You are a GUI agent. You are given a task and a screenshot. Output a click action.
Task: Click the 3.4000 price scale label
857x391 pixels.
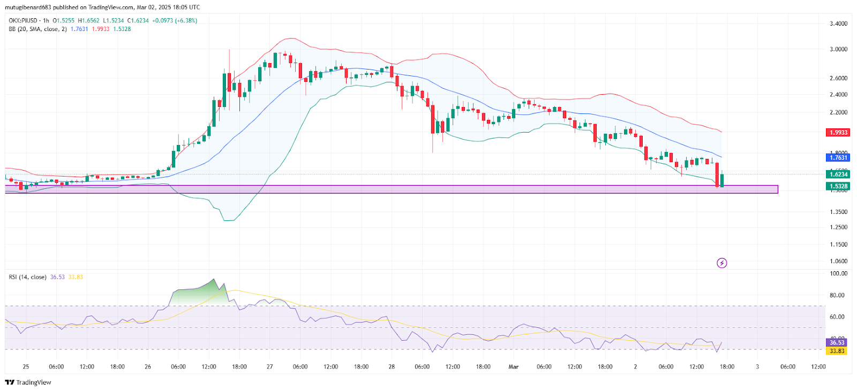pos(838,24)
